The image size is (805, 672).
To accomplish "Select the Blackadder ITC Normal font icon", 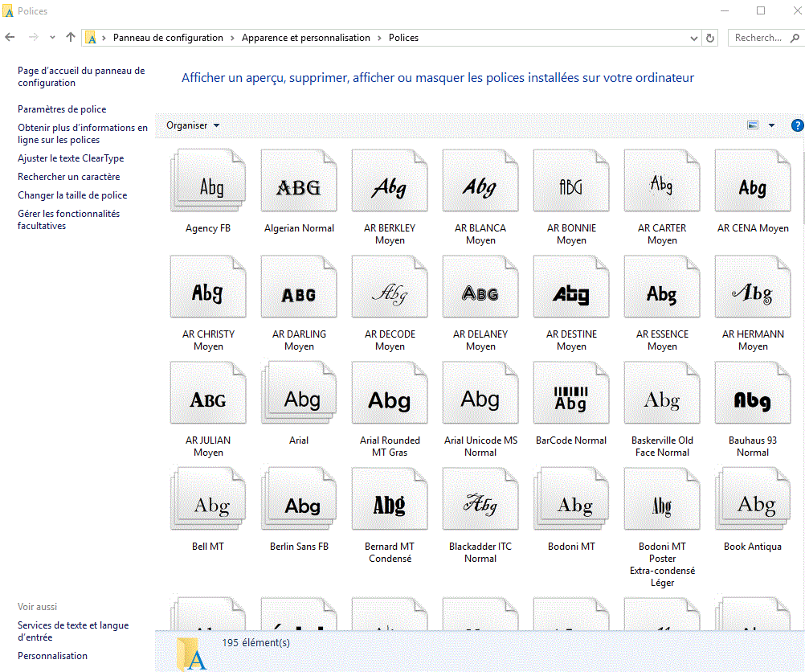I will 480,498.
